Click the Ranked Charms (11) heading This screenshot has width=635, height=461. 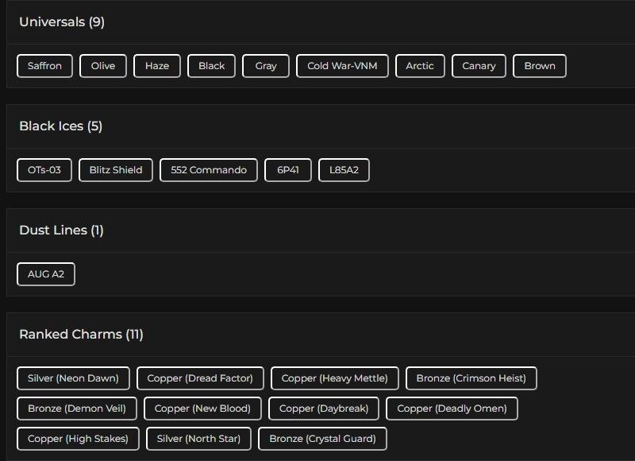click(82, 335)
